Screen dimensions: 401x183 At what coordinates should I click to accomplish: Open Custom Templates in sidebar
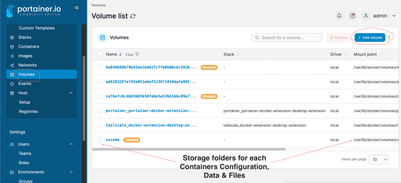click(x=37, y=28)
